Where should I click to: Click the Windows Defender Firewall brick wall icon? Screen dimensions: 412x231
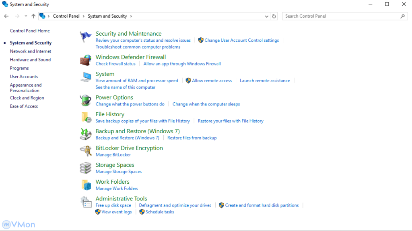tap(86, 60)
